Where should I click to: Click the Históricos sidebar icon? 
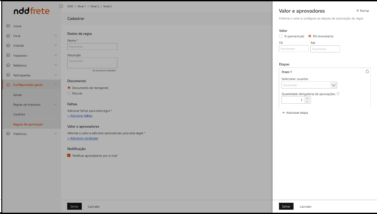tap(8, 134)
